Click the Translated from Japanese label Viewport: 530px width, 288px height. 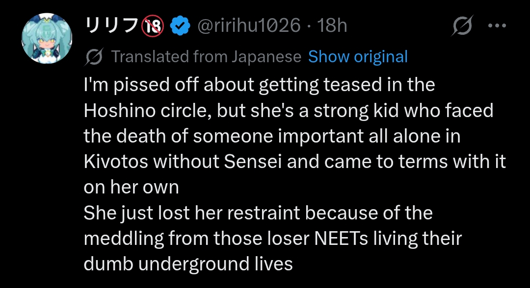(206, 57)
